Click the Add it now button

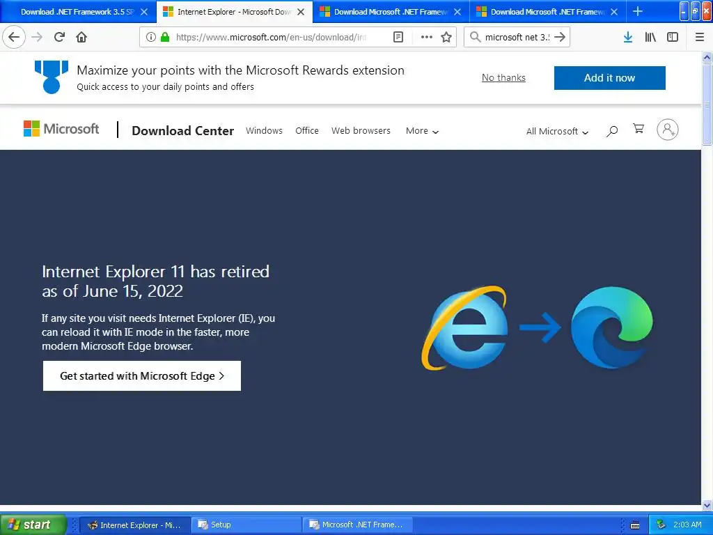tap(609, 78)
